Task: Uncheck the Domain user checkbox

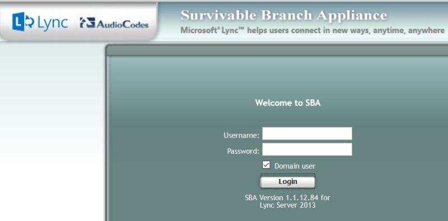Action: tap(266, 165)
